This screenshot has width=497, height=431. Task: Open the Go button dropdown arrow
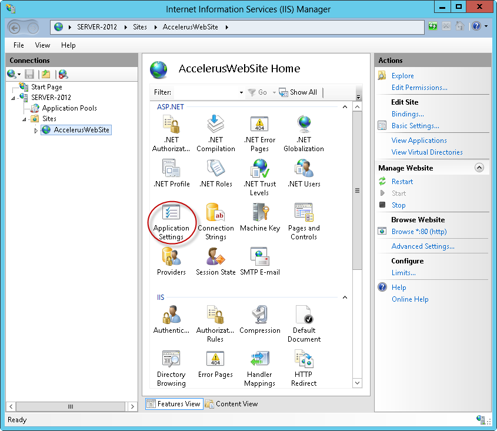274,92
